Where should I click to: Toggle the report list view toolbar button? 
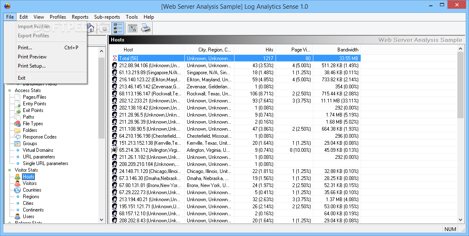tap(117, 28)
